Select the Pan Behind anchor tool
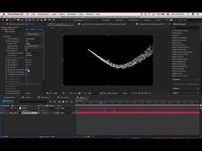The image size is (202, 151). [x=22, y=20]
